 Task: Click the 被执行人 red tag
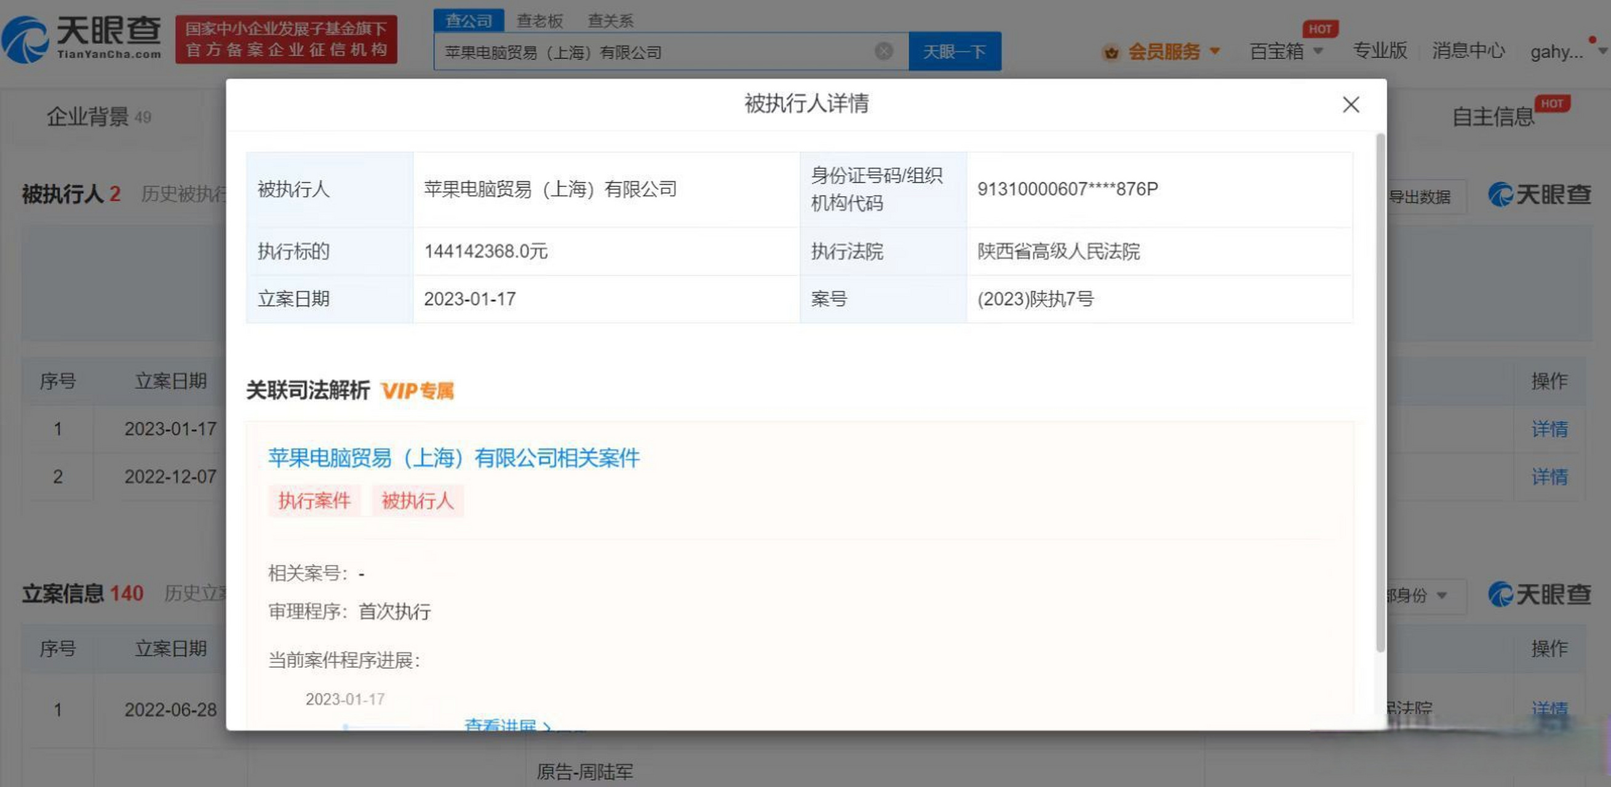pyautogui.click(x=418, y=500)
